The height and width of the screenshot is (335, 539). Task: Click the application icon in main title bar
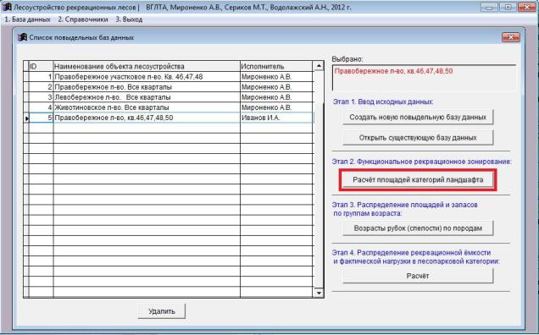pos(7,7)
